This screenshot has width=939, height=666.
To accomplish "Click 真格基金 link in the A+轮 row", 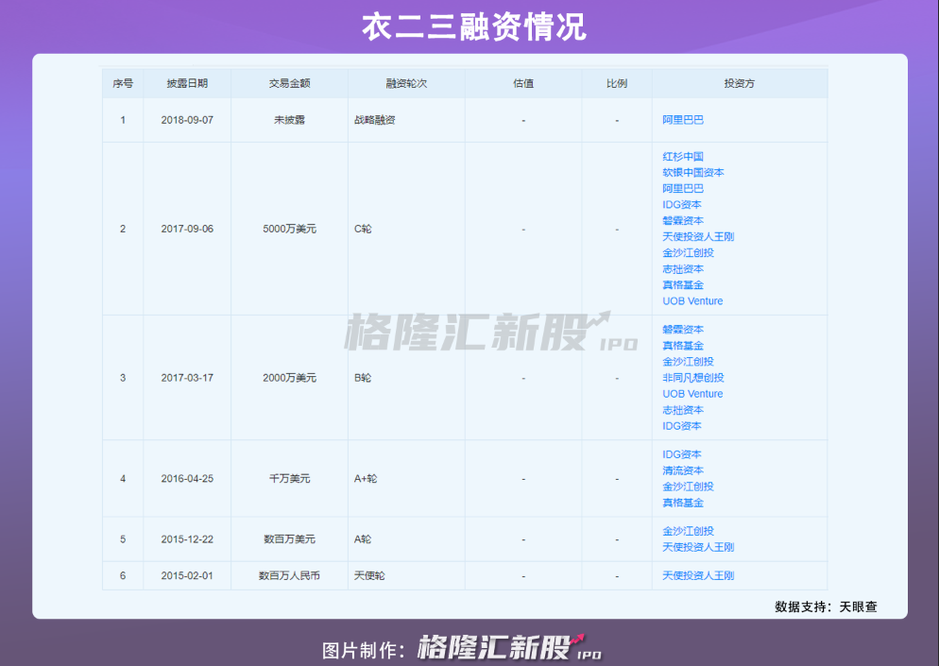I will click(x=683, y=503).
